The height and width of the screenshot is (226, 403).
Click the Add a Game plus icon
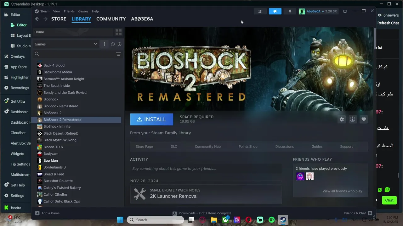[x=37, y=213]
